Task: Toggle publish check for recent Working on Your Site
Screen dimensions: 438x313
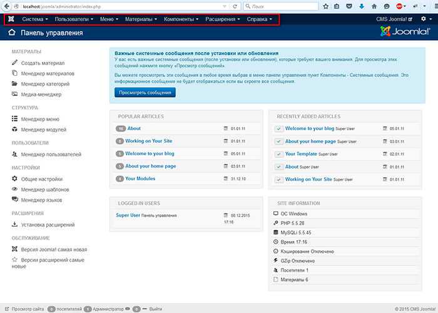Action: pyautogui.click(x=278, y=180)
